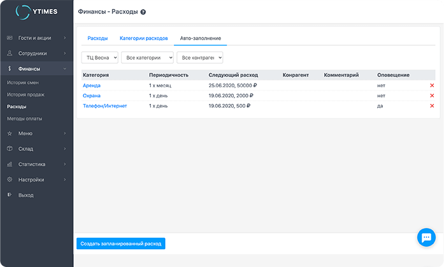Click the help question mark icon
This screenshot has height=267, width=444.
143,12
